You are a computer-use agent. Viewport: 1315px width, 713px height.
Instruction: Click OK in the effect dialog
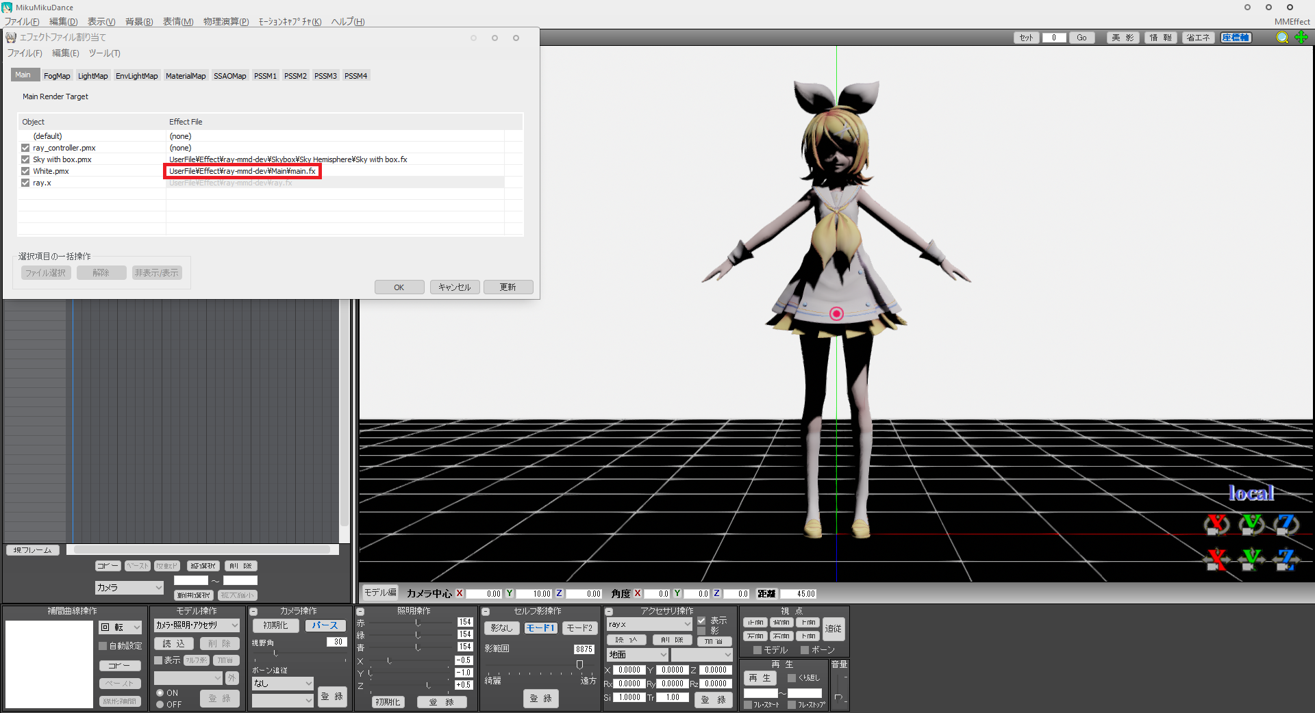point(399,287)
